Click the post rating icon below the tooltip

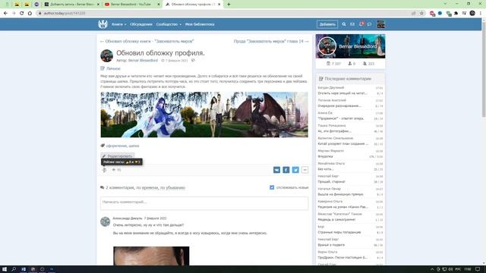[x=105, y=170]
